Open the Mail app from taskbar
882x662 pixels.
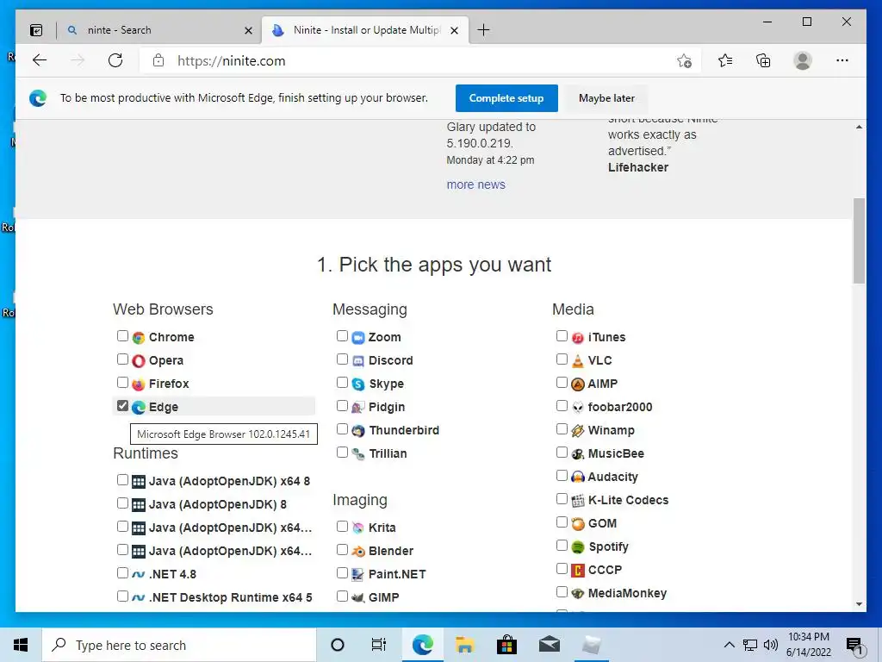(549, 645)
